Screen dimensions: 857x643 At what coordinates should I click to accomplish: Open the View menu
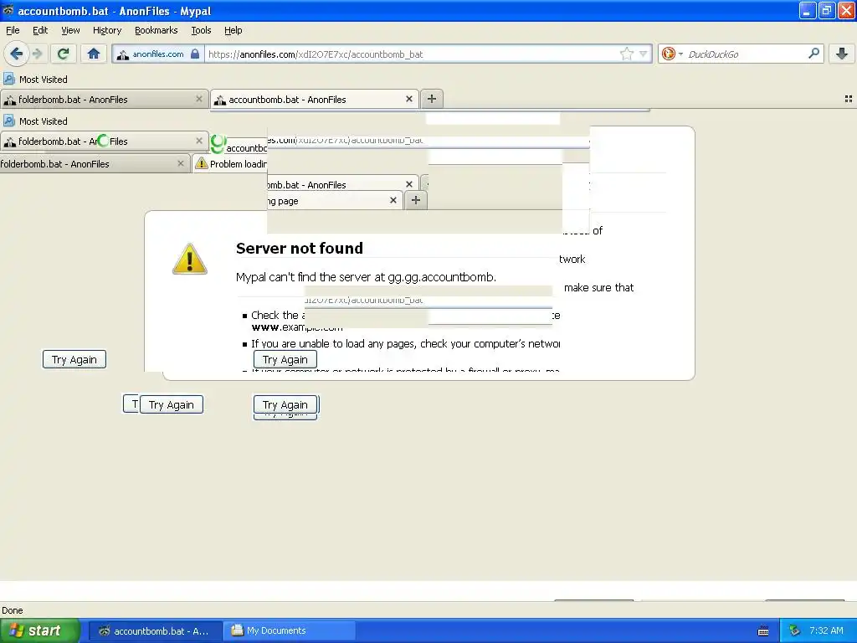point(70,30)
